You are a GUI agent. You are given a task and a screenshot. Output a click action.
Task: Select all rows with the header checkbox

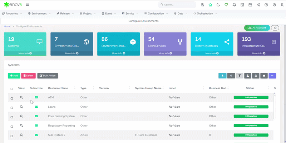[x=12, y=88]
